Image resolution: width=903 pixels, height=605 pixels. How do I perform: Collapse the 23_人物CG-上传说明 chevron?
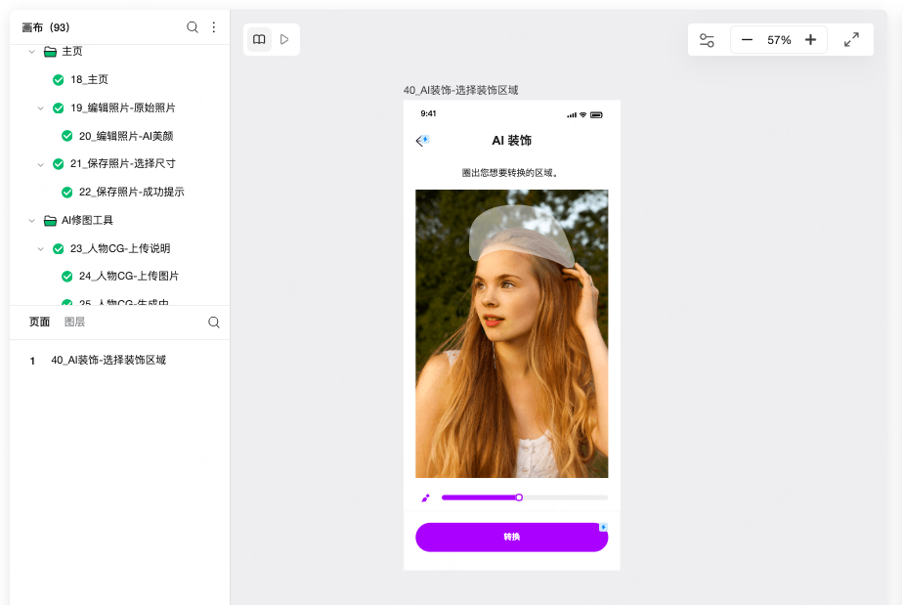point(40,249)
